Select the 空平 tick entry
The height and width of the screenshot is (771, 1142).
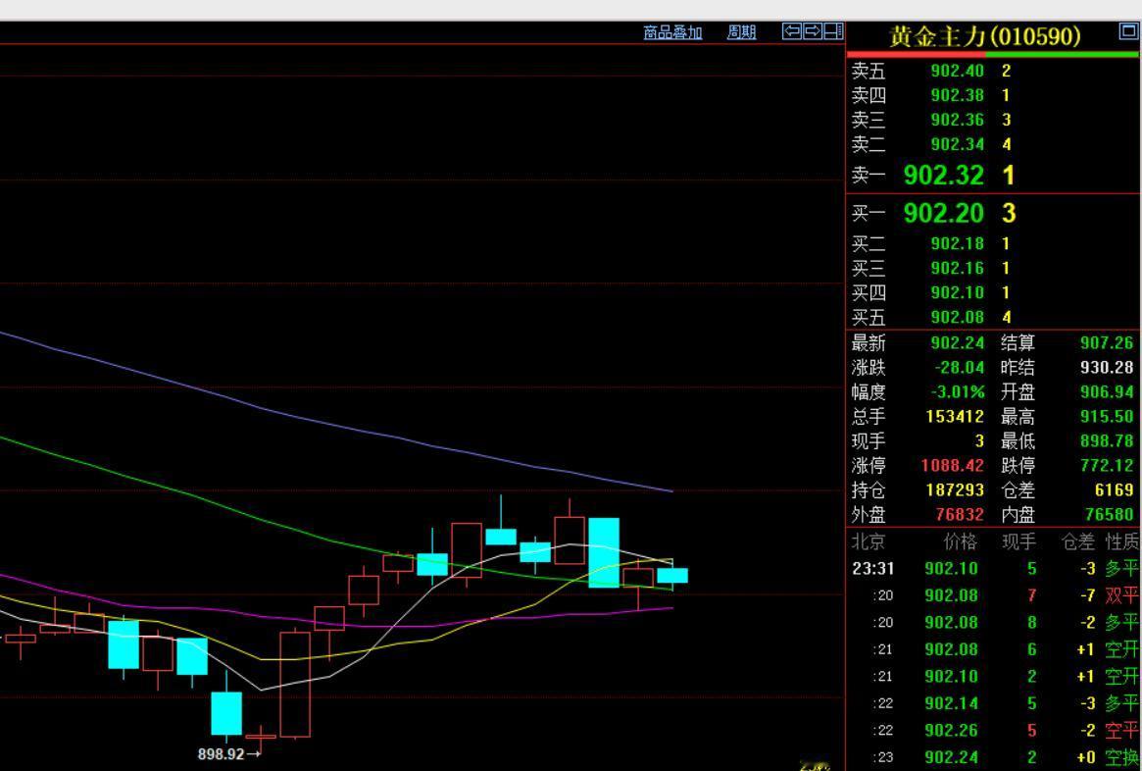[1121, 730]
